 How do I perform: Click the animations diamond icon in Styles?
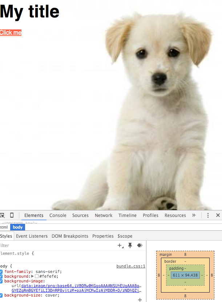pyautogui.click(x=139, y=246)
